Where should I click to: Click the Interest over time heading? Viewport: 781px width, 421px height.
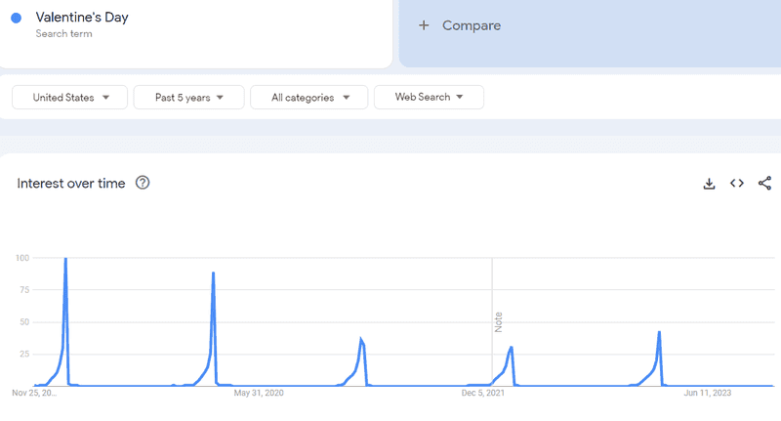pyautogui.click(x=70, y=184)
